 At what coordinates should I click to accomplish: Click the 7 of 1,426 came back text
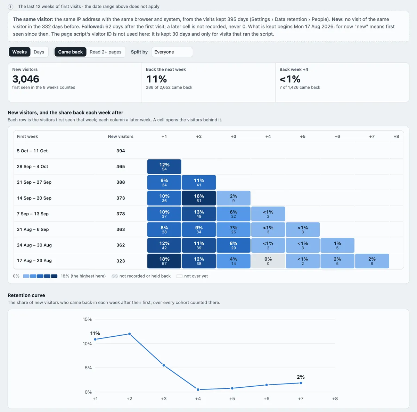click(300, 87)
